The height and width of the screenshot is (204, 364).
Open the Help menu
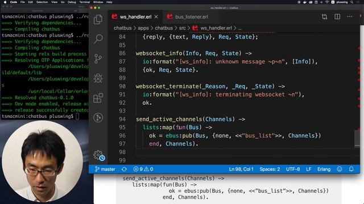(x=109, y=2)
